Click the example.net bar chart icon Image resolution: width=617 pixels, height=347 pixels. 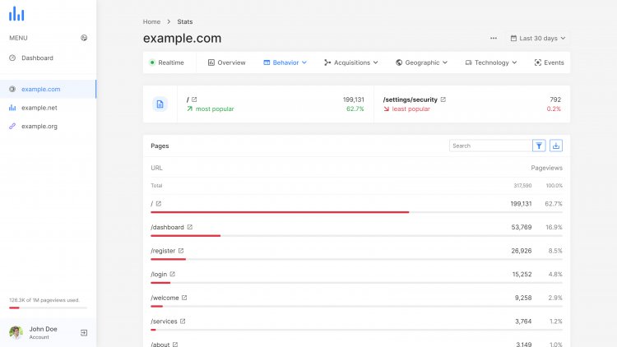pyautogui.click(x=12, y=108)
